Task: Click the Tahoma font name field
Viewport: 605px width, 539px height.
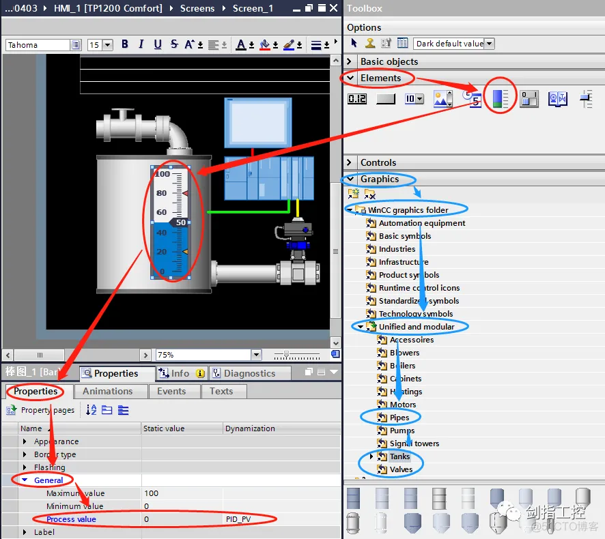Action: tap(38, 45)
